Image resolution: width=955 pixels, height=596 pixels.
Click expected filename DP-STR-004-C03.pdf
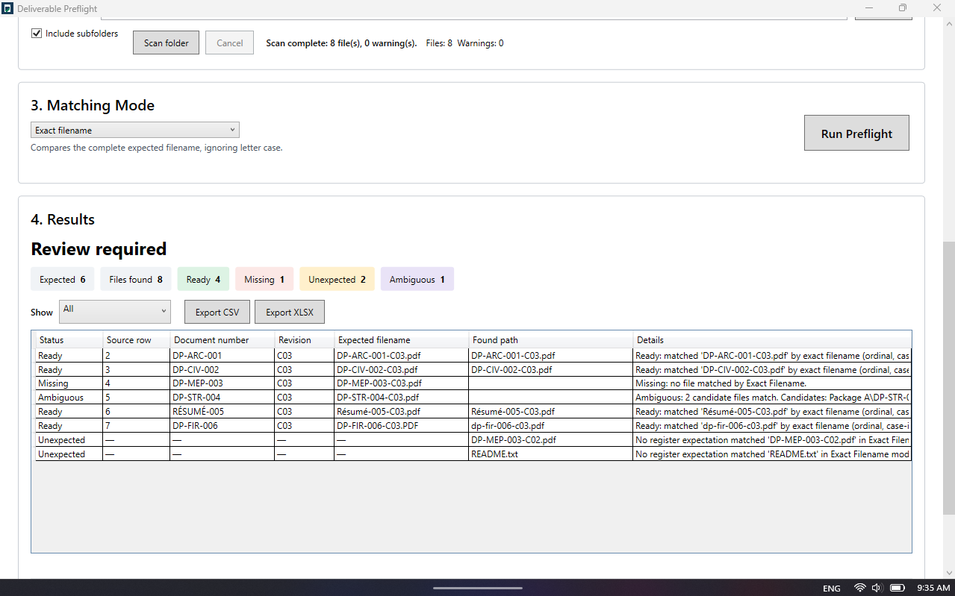tap(401, 398)
